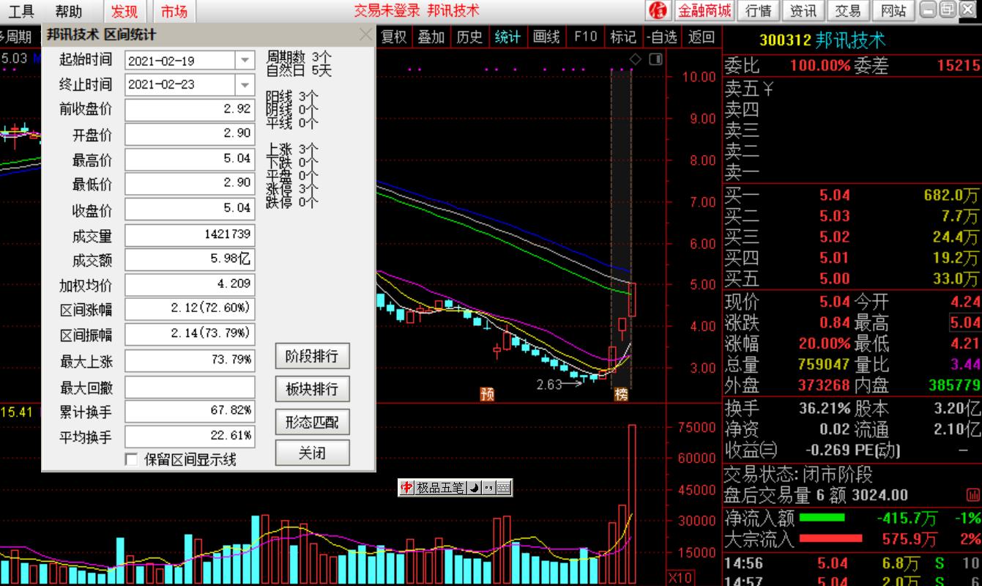
Task: Click the 2.63 low price label on chart
Action: click(548, 384)
